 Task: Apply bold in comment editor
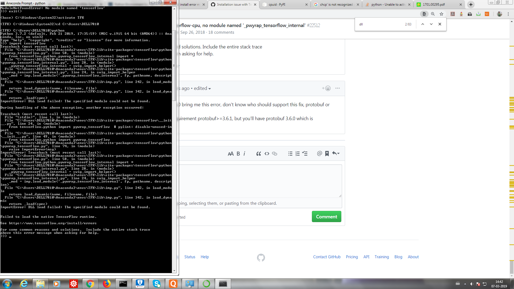[238, 154]
